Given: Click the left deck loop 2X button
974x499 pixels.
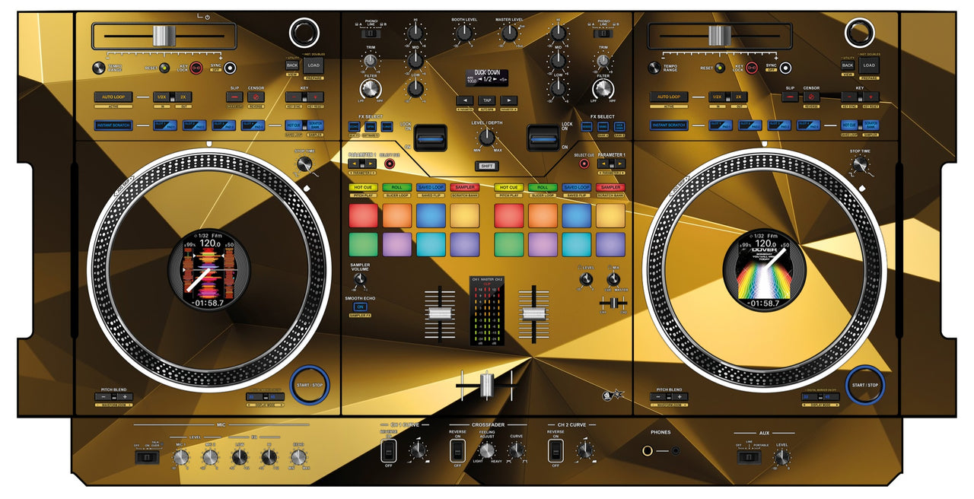Looking at the screenshot, I should coord(183,97).
